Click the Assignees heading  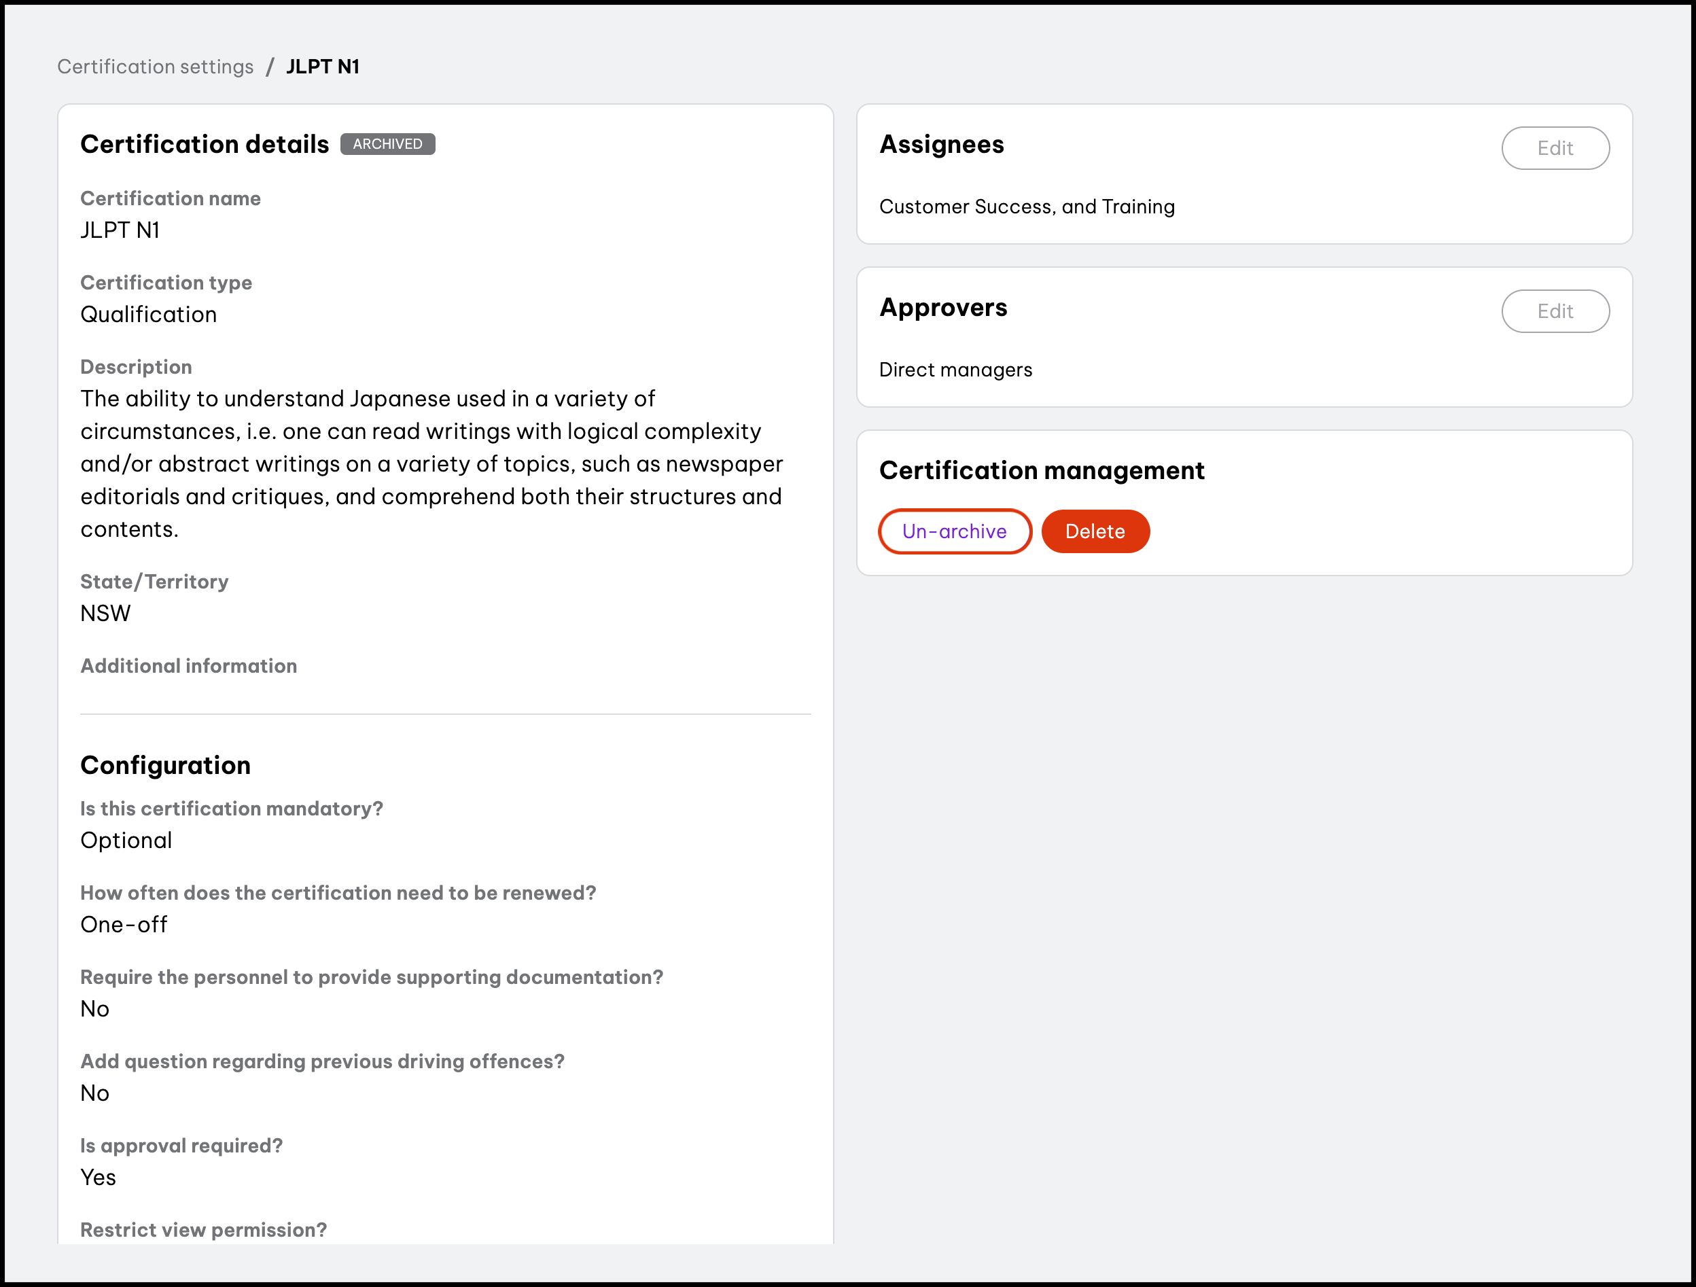942,144
